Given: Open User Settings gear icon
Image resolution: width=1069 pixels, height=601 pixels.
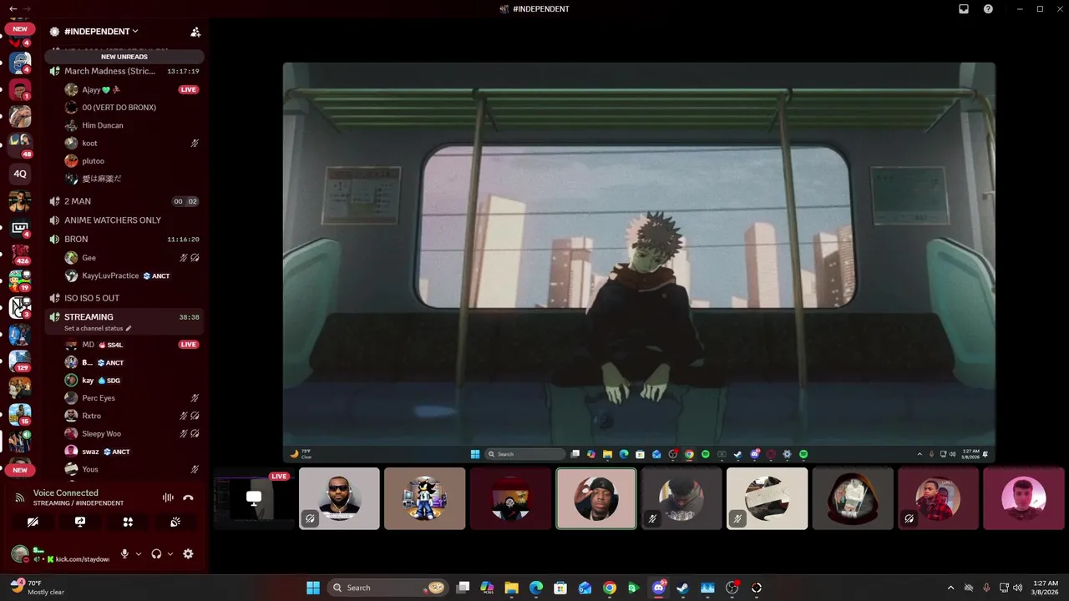Looking at the screenshot, I should coord(188,553).
